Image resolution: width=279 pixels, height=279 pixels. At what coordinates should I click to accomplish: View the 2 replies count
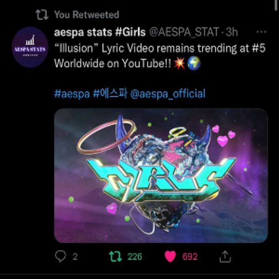click(75, 256)
